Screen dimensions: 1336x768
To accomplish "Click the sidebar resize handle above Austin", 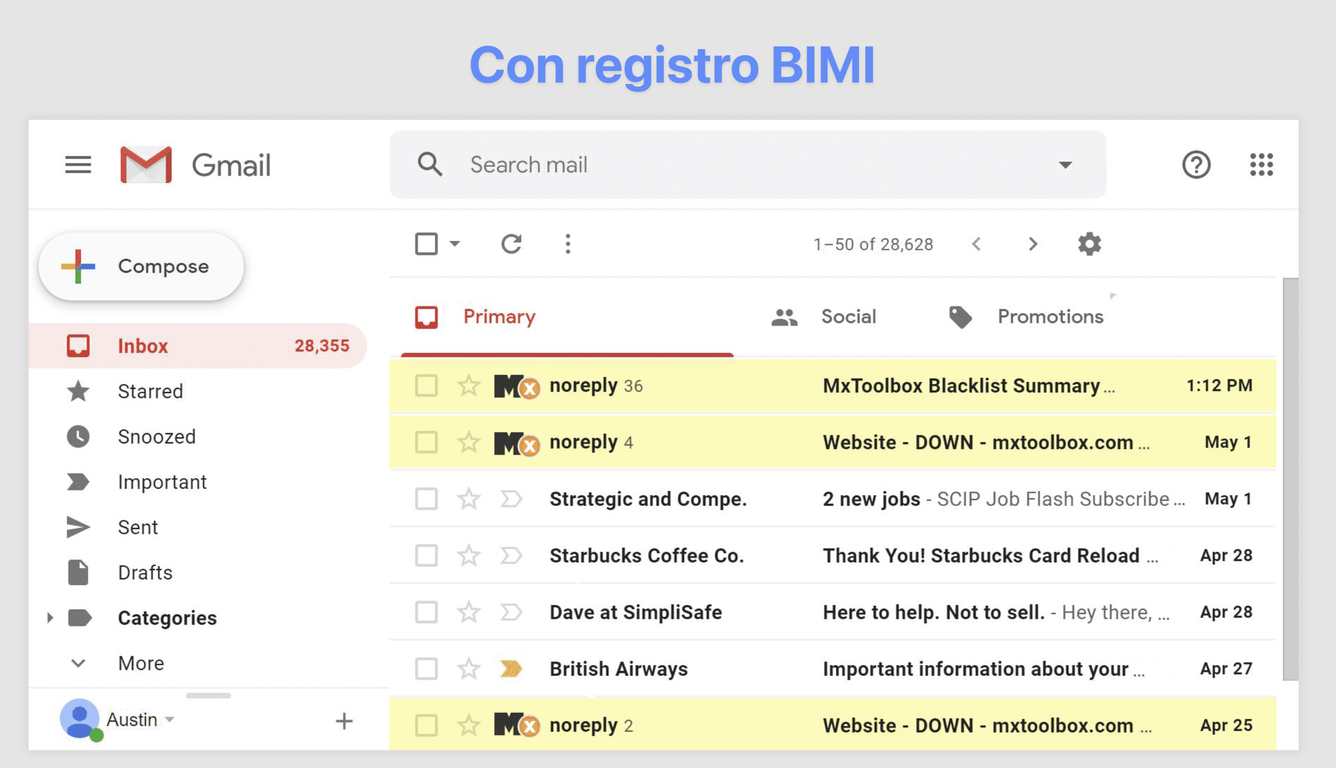I will click(x=208, y=695).
